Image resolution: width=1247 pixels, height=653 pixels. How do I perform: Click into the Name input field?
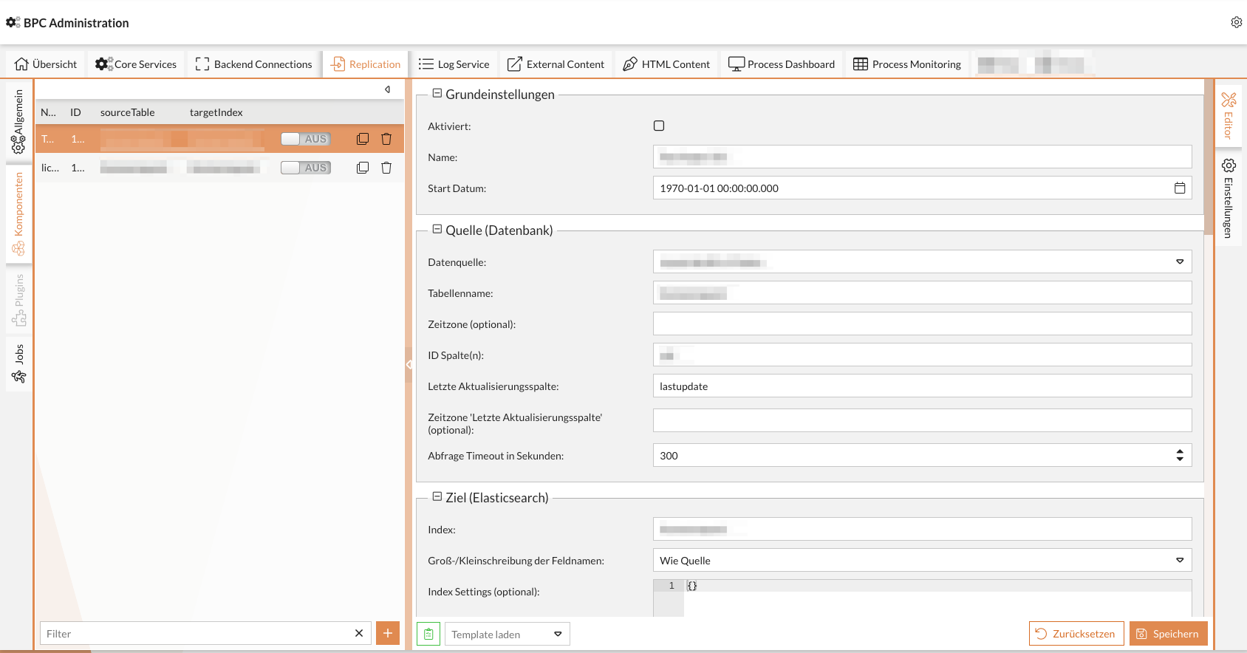[923, 157]
